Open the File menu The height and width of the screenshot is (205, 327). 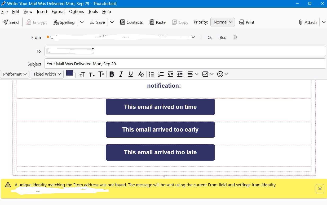(5, 12)
